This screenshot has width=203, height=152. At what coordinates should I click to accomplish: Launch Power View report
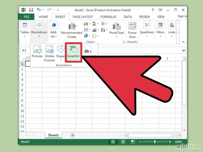point(132,30)
